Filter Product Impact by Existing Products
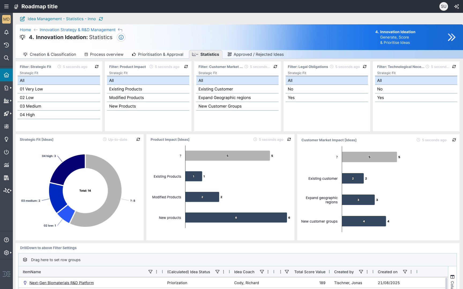 coord(148,89)
